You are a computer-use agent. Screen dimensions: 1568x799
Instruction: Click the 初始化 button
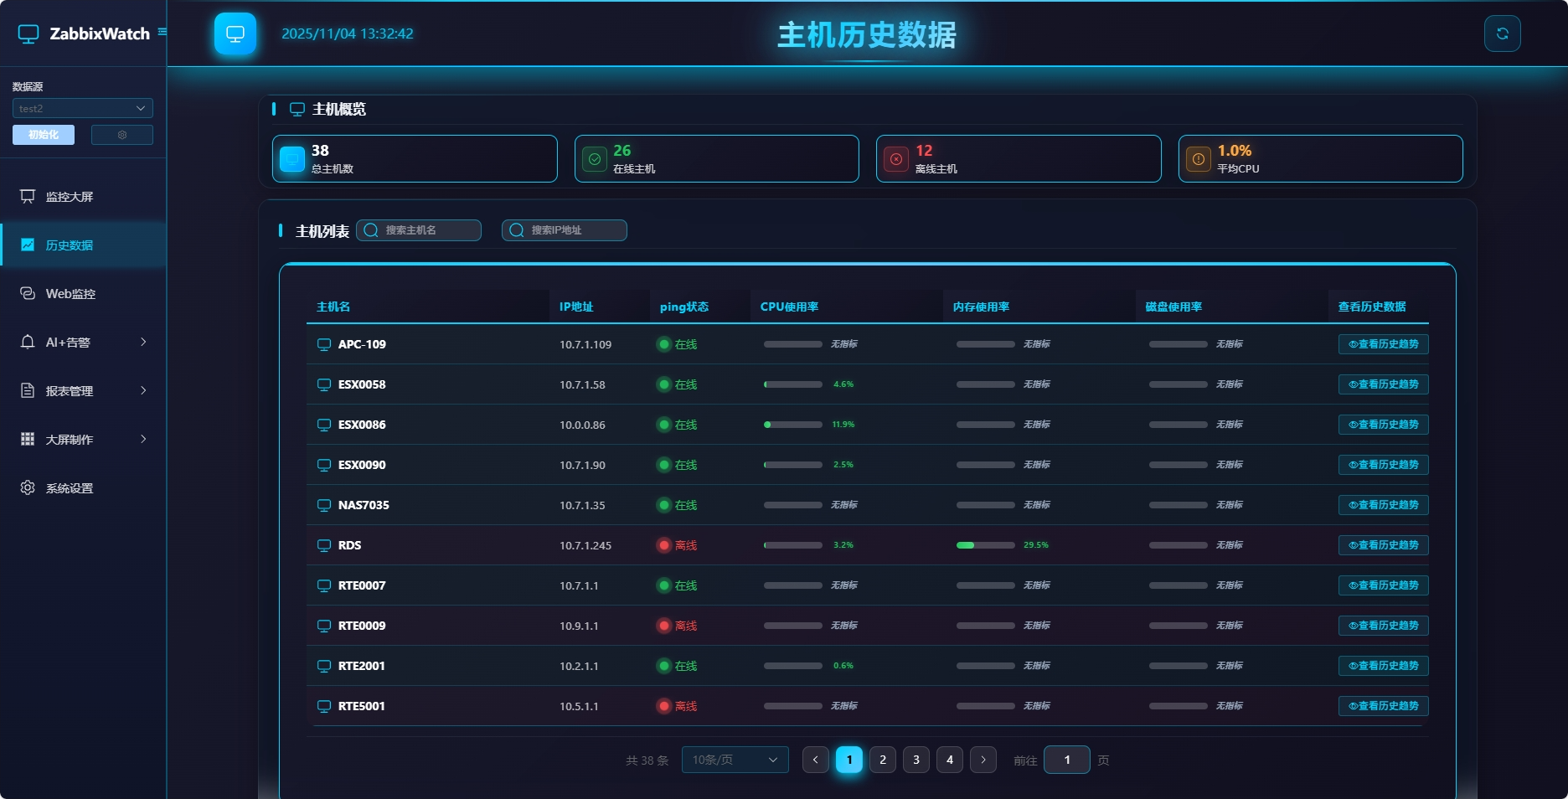[43, 135]
